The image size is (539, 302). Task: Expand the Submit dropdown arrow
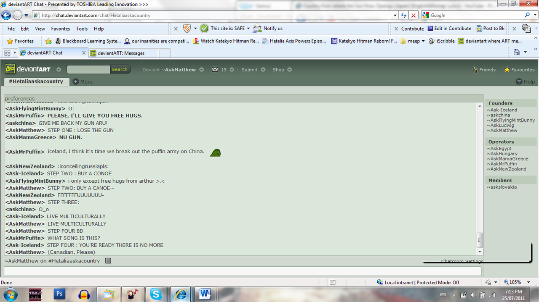pos(263,70)
